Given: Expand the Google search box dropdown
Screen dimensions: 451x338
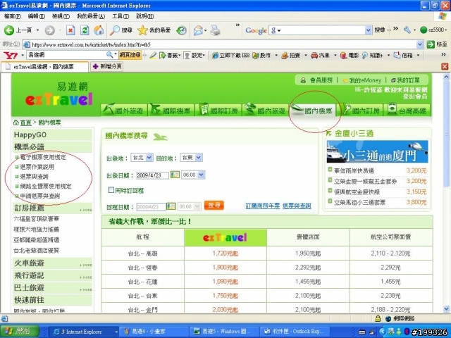Looking at the screenshot, I should coord(368,30).
